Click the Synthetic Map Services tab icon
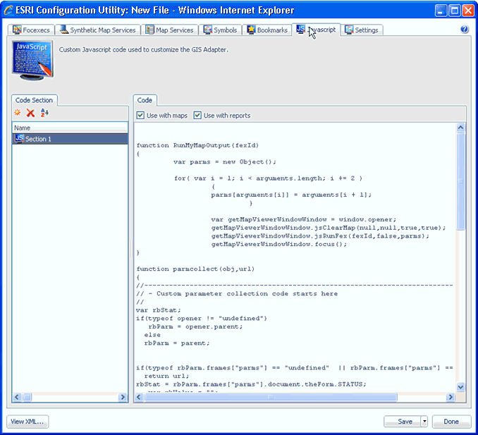This screenshot has height=435, width=478. pyautogui.click(x=64, y=30)
